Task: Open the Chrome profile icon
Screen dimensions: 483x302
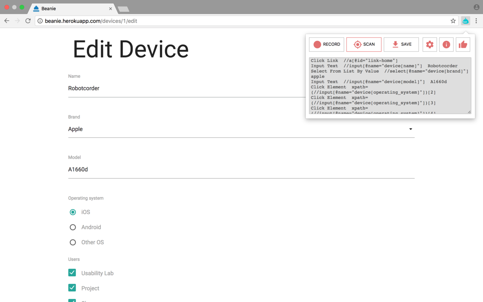Action: click(477, 7)
